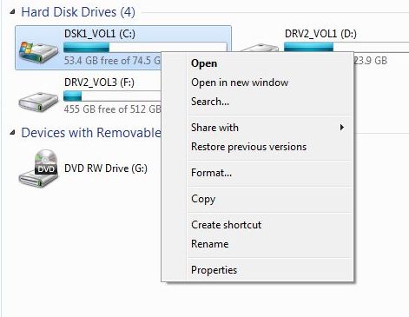
Task: Select Restore previous versions
Action: pos(248,147)
